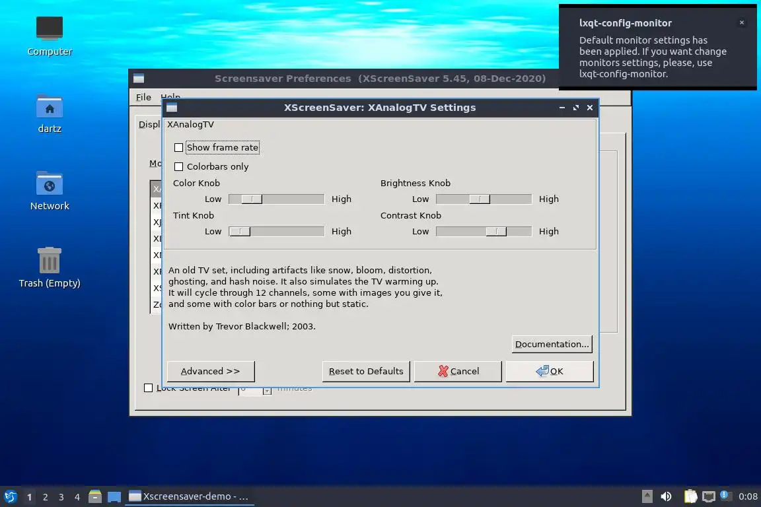The image size is (761, 507).
Task: Launch the file manager from the taskbar
Action: coord(95,496)
